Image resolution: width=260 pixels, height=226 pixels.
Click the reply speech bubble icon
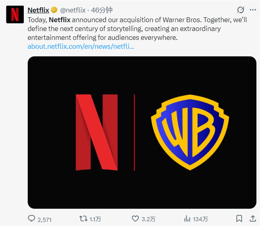point(32,219)
